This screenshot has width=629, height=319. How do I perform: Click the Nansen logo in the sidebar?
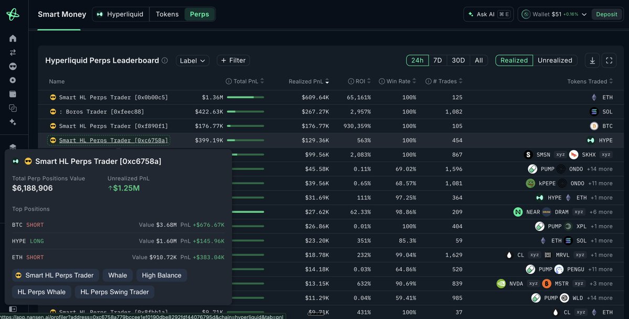[x=13, y=15]
